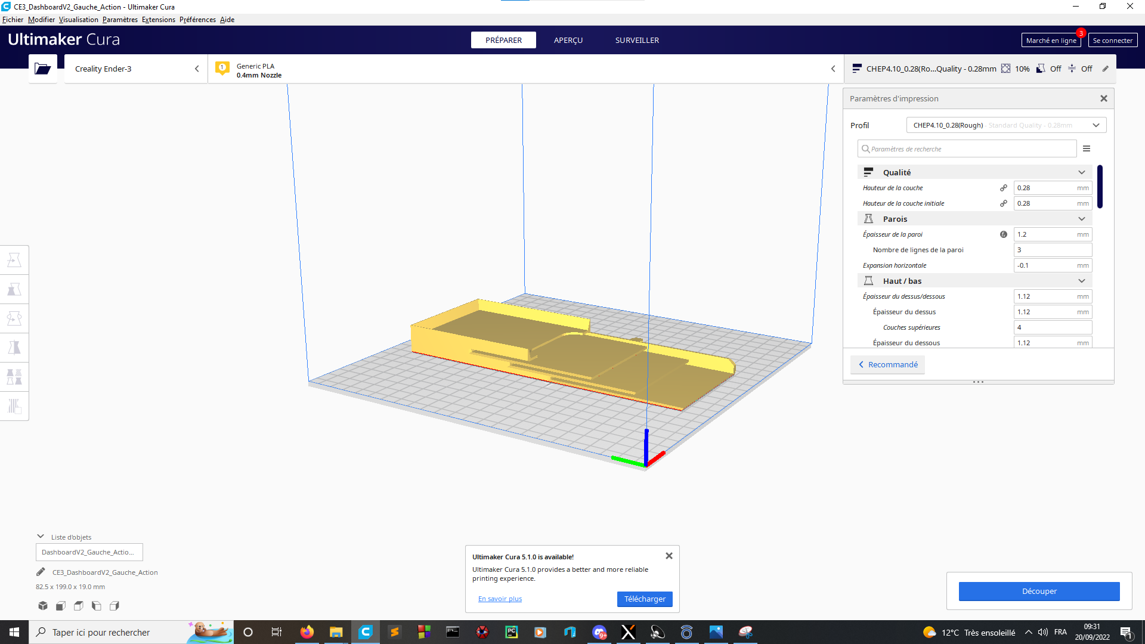Image resolution: width=1145 pixels, height=644 pixels.
Task: Open the Préférences menu
Action: click(x=197, y=20)
